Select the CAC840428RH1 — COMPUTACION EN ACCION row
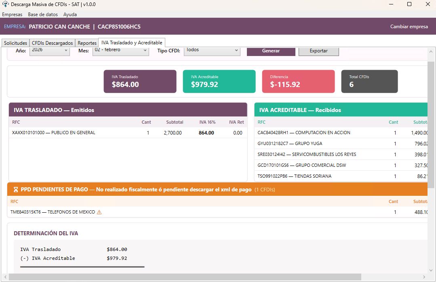The height and width of the screenshot is (282, 436). (341, 133)
